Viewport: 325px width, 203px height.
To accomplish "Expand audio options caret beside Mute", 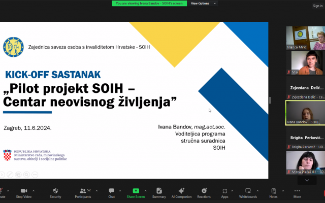I will click(8, 191).
